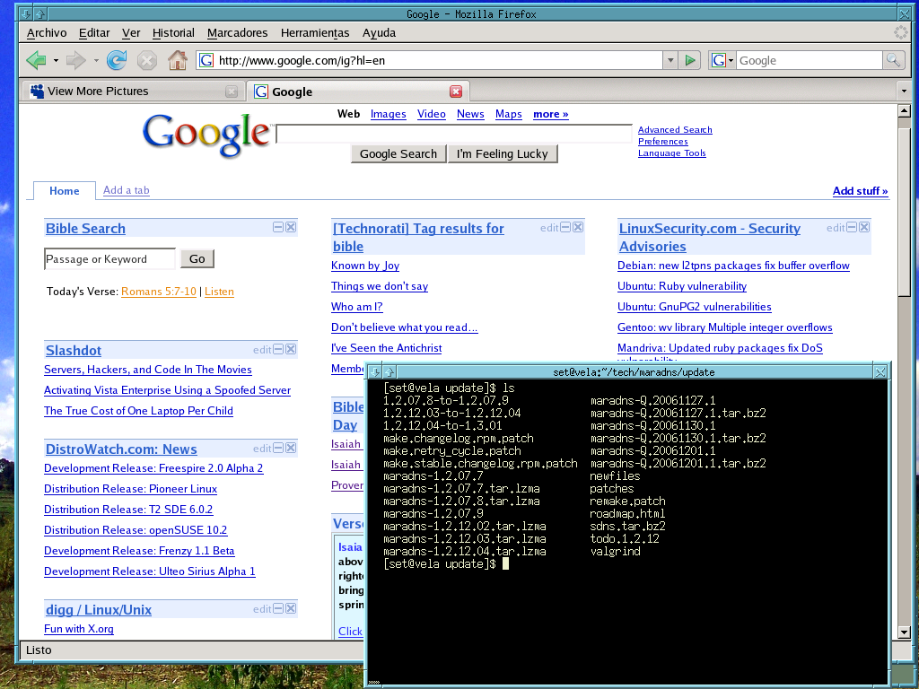This screenshot has height=689, width=919.
Task: Click the I'm Feeling Lucky button
Action: pos(503,153)
